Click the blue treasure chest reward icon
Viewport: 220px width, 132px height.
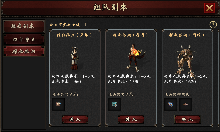pyautogui.click(x=171, y=104)
